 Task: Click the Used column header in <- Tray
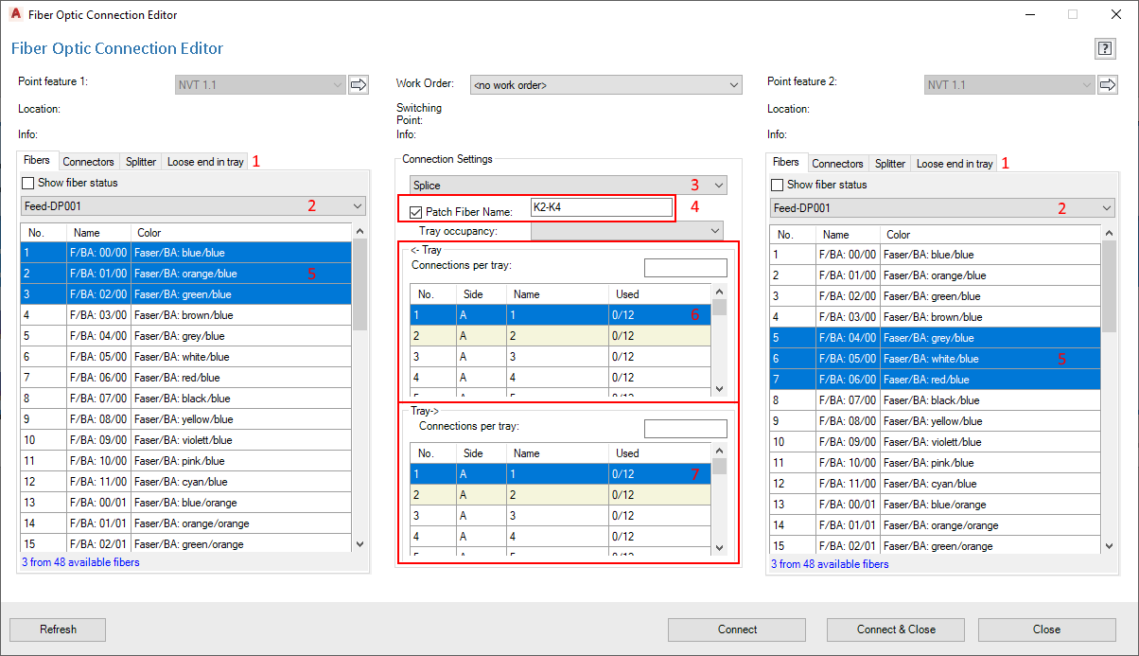(x=660, y=294)
